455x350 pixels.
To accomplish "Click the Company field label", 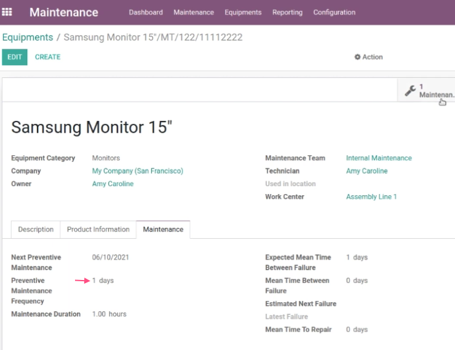I will pos(26,171).
